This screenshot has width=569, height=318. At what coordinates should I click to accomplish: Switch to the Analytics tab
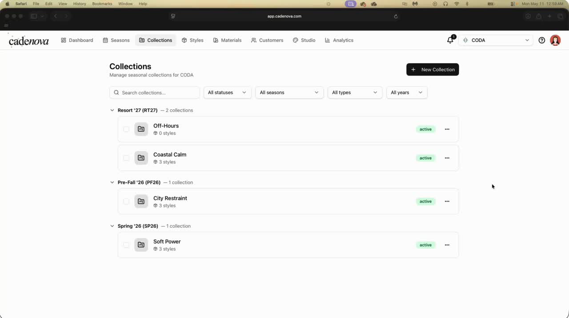point(339,40)
